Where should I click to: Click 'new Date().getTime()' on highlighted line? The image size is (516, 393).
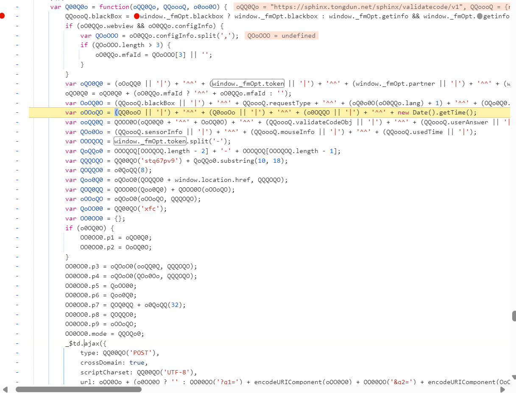437,112
